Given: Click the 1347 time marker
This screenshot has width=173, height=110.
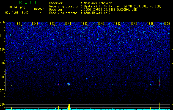Looking at the screenshot, I should [117, 24].
